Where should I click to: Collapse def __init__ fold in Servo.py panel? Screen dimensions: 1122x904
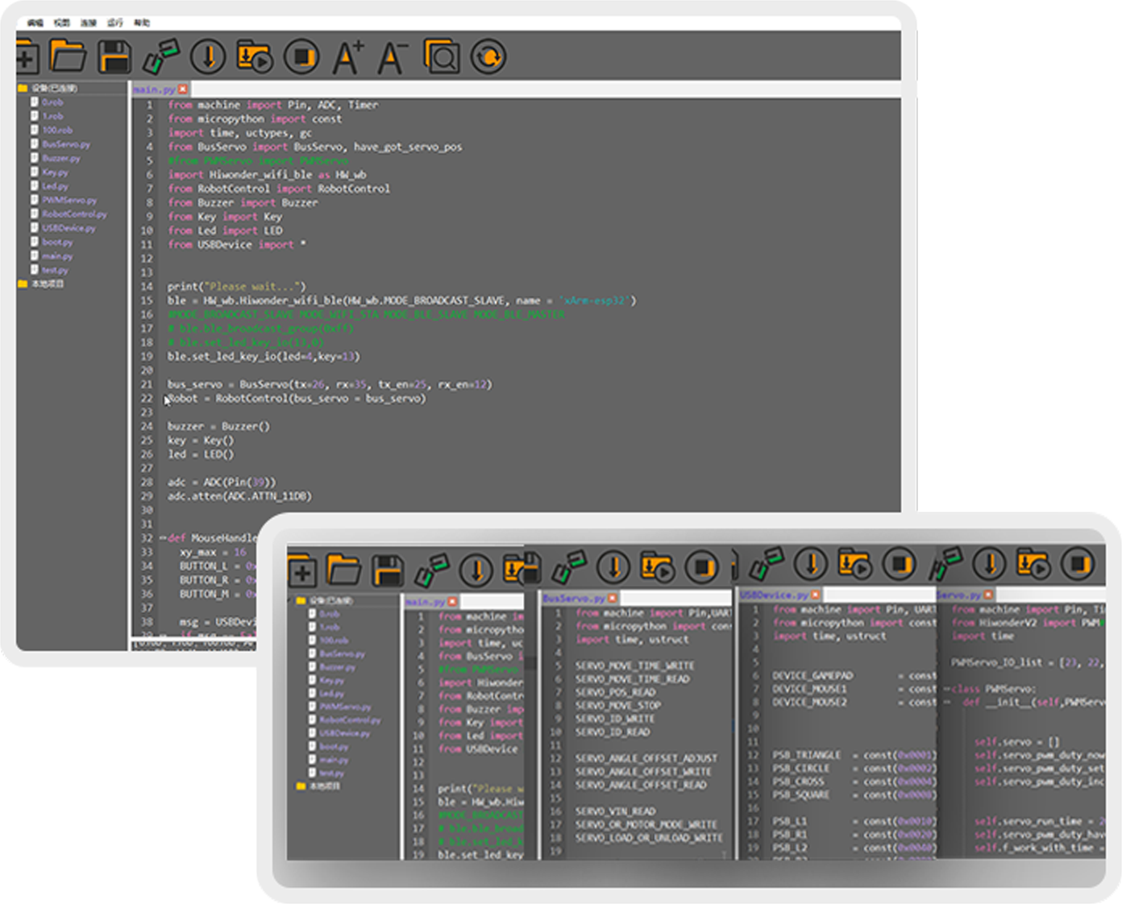[x=947, y=703]
